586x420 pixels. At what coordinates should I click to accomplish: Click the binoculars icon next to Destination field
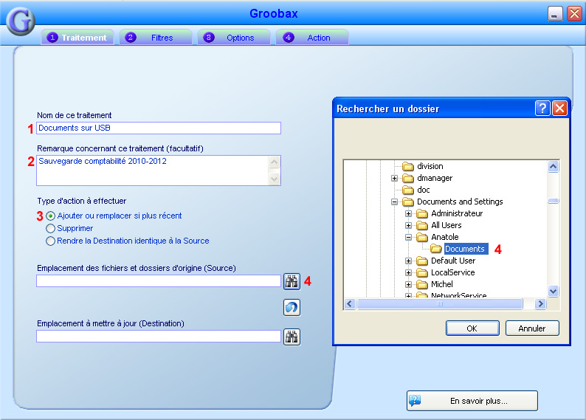point(292,337)
